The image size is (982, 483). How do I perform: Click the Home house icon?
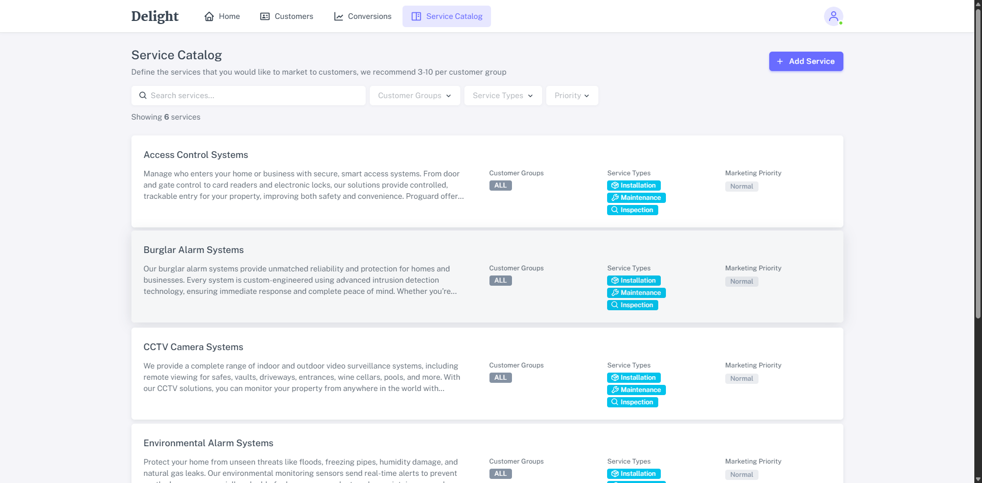[x=209, y=16]
